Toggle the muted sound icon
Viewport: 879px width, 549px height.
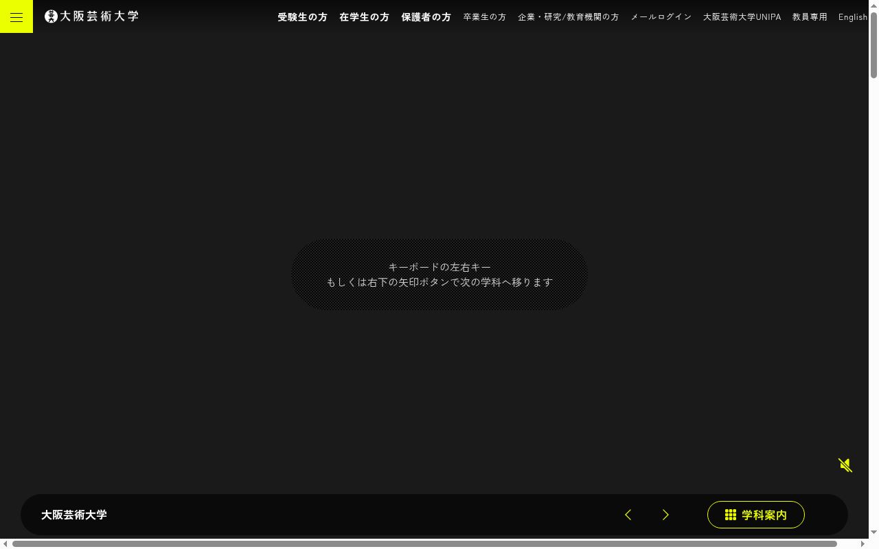tap(845, 465)
